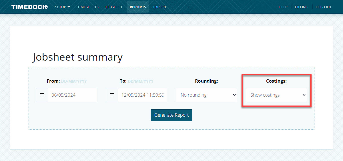Go to the Timesheets page
This screenshot has height=161, width=343.
(88, 7)
